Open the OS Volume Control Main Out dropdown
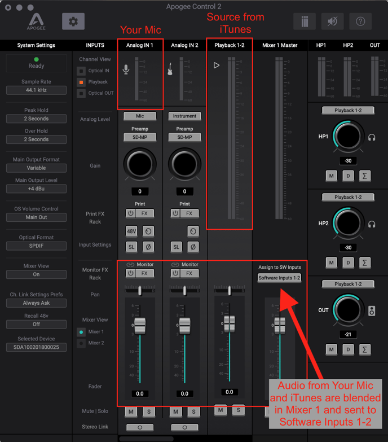Screen dimensions: 388x442 point(36,217)
